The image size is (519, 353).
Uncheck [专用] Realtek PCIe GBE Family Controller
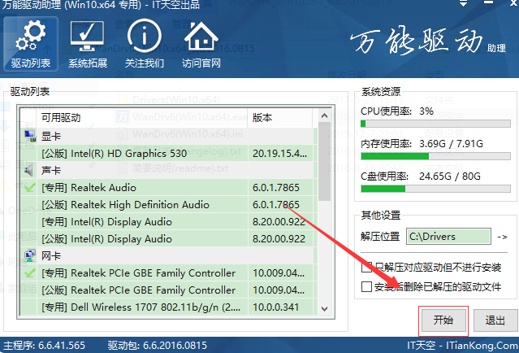point(29,272)
